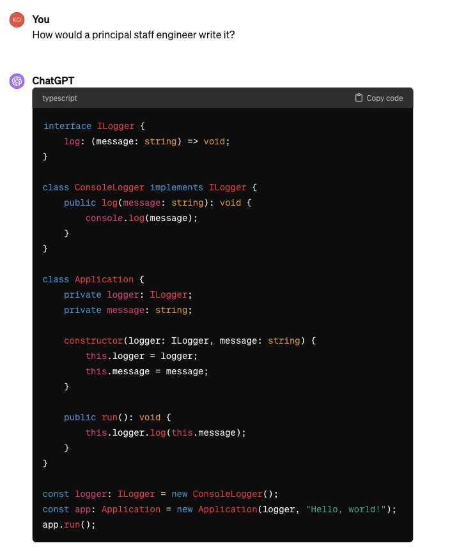Click the "typescript" language label
The image size is (450, 557).
59,98
